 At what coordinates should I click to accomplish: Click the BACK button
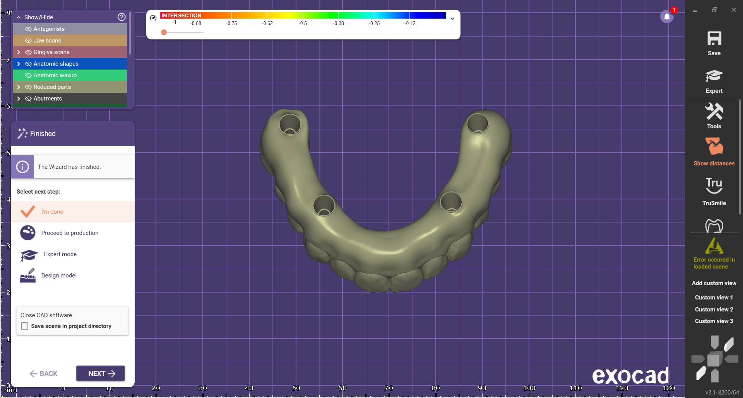(x=43, y=373)
